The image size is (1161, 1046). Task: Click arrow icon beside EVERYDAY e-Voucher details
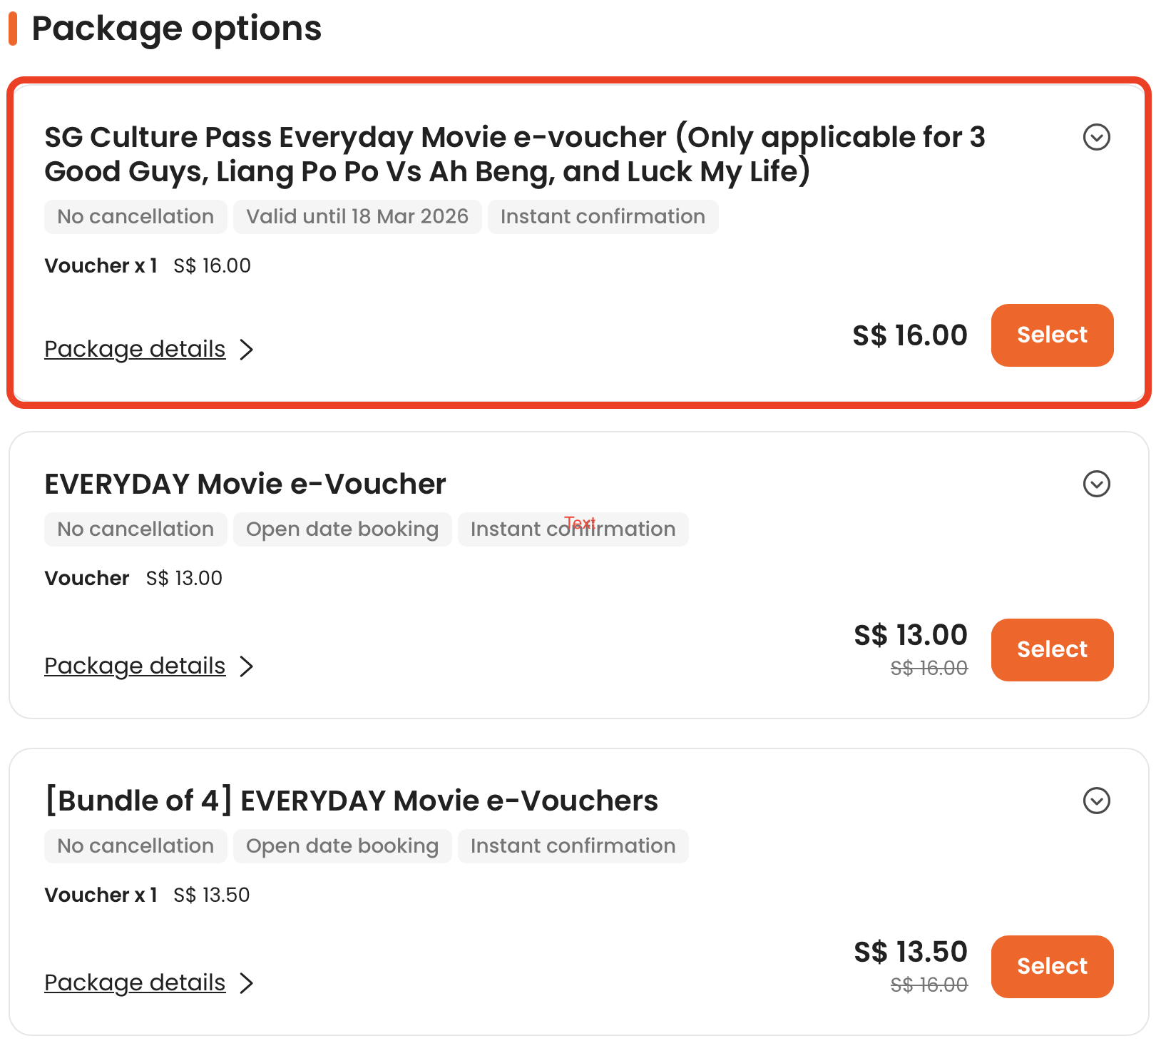coord(247,666)
